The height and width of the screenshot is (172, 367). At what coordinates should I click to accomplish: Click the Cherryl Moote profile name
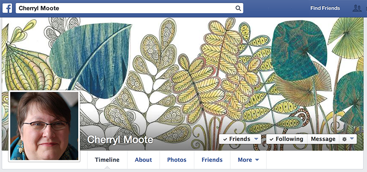pos(120,140)
